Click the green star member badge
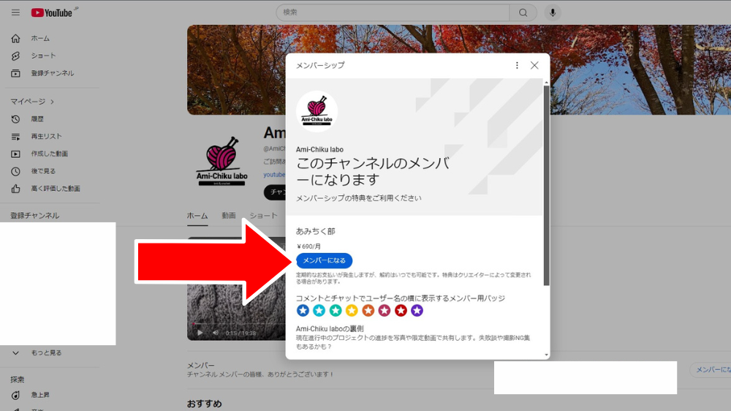731x411 pixels. pos(336,310)
